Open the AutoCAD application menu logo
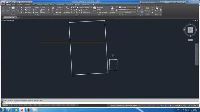Image resolution: width=200 pixels, height=112 pixels. pyautogui.click(x=3, y=3)
